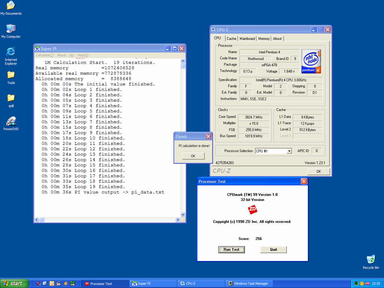
Task: Click OK in the Finish dialog
Action: [x=193, y=156]
